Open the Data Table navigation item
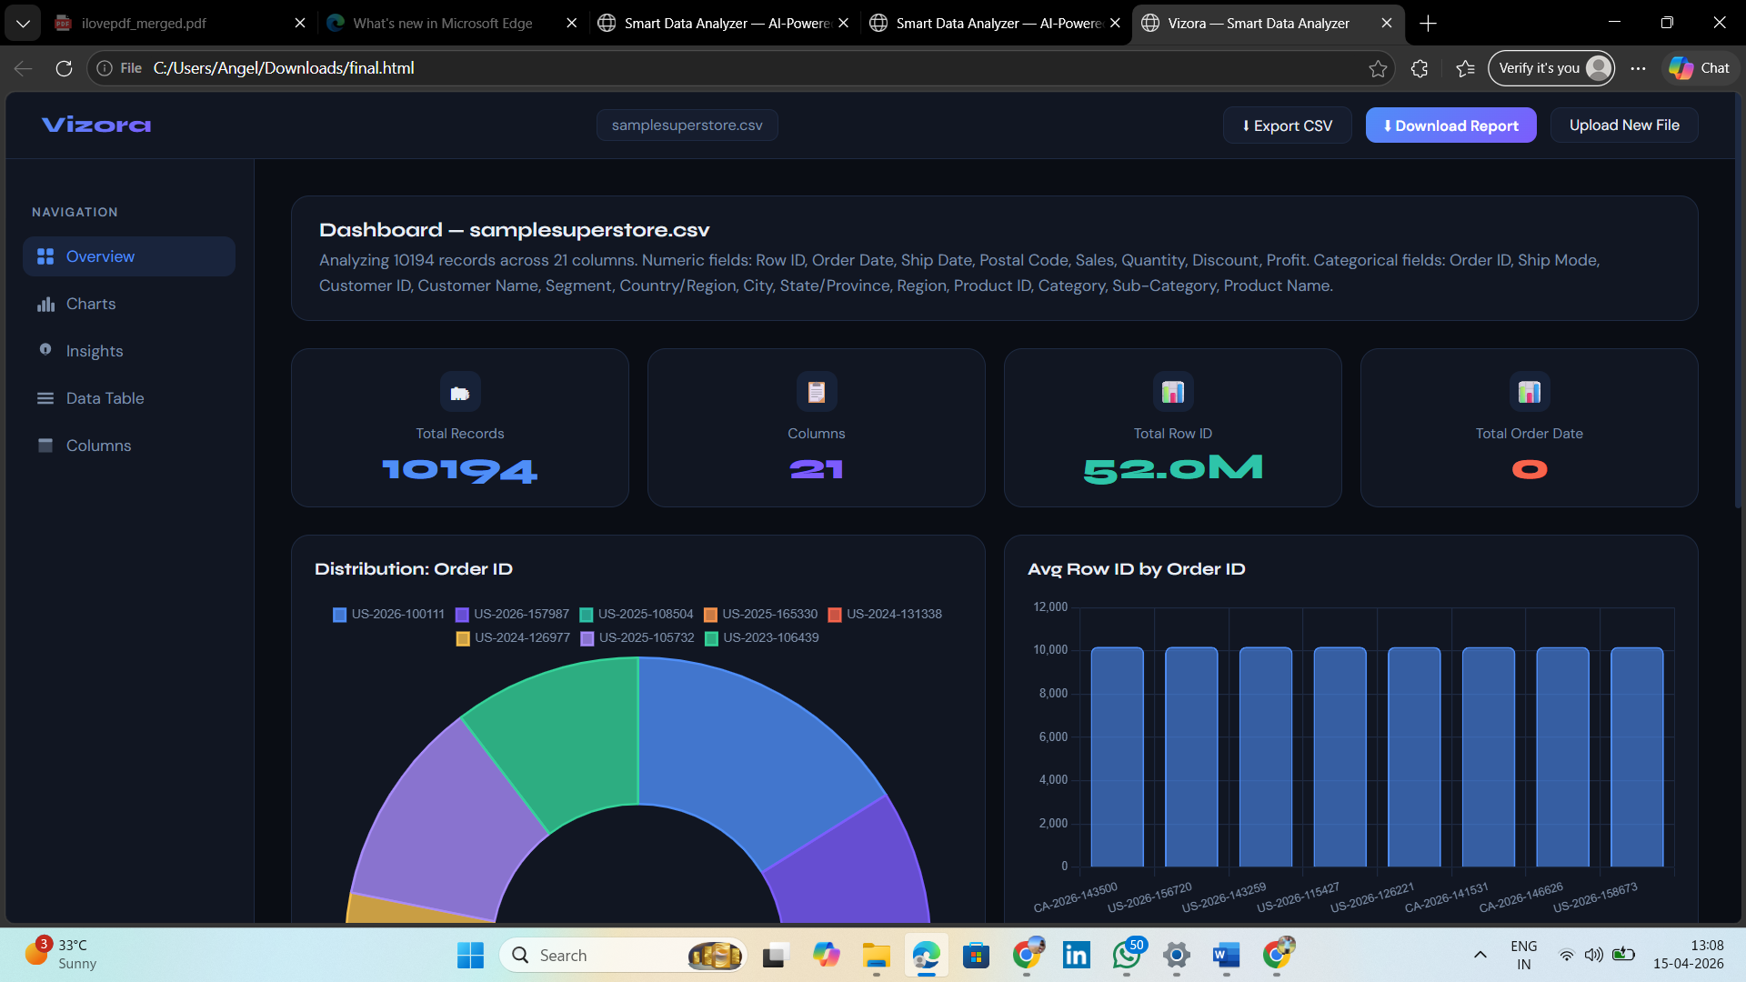The height and width of the screenshot is (982, 1746). tap(129, 398)
